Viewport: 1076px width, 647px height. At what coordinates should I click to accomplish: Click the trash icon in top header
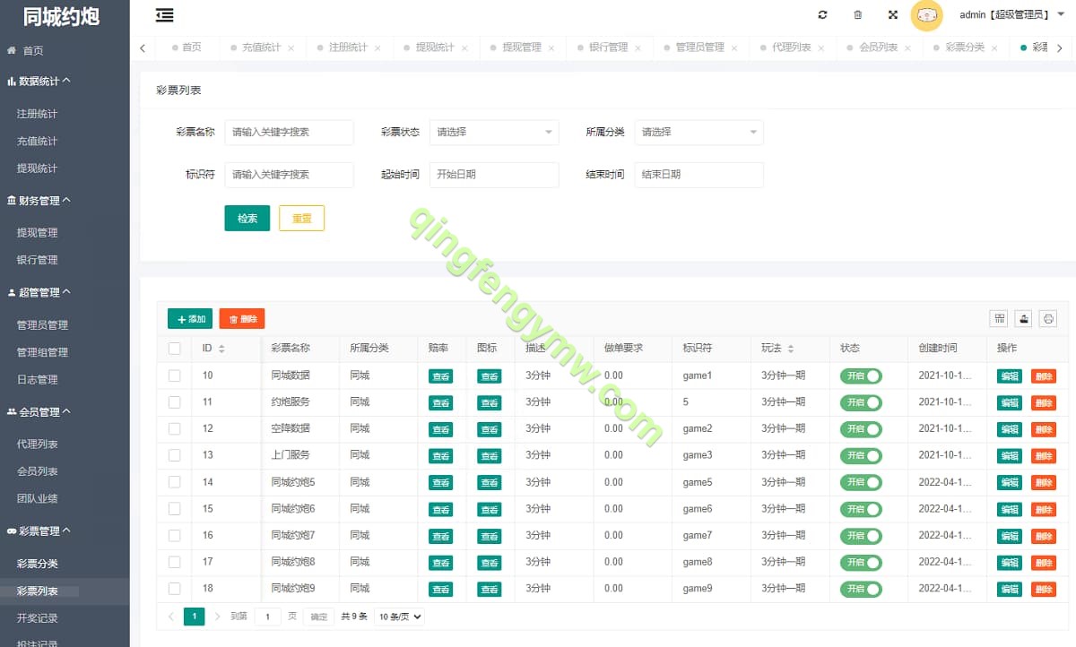click(857, 15)
